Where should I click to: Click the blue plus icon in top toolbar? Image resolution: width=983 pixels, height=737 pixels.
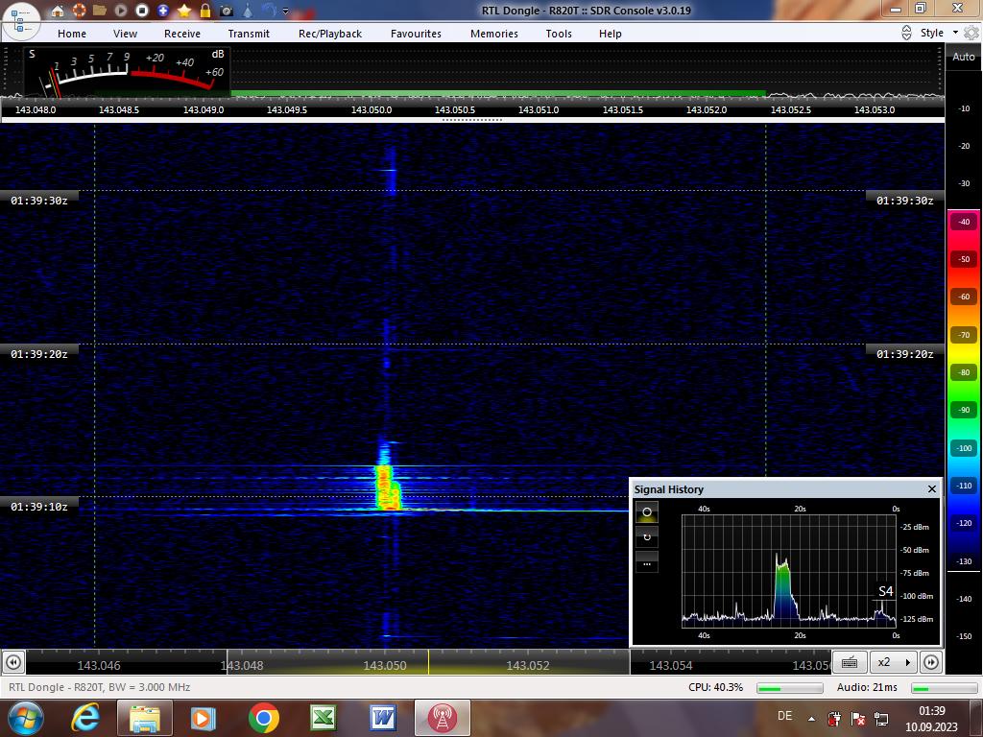(x=163, y=11)
